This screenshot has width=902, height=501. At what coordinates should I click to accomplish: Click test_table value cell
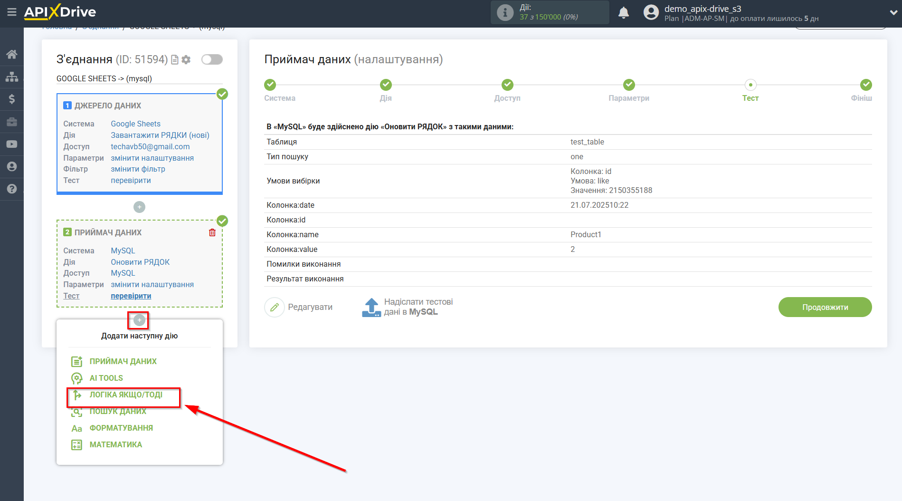click(587, 142)
